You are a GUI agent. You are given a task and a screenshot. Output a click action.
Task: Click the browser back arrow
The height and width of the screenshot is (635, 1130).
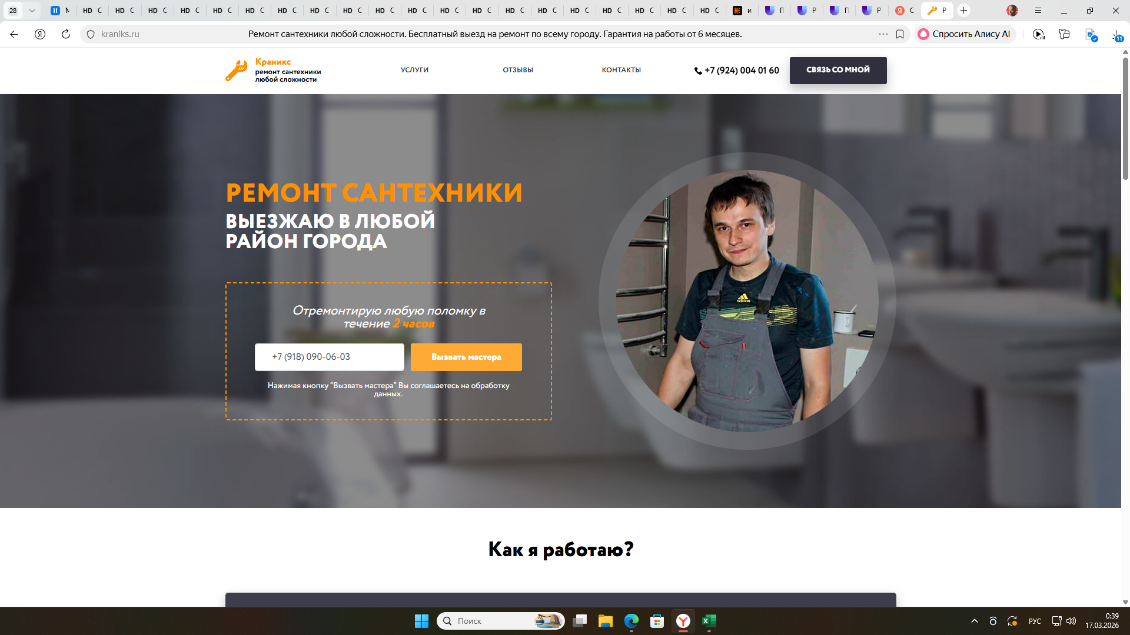point(14,34)
